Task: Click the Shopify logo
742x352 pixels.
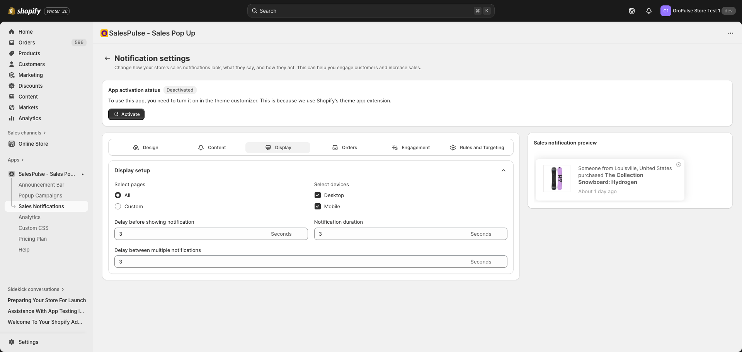Action: click(x=24, y=11)
